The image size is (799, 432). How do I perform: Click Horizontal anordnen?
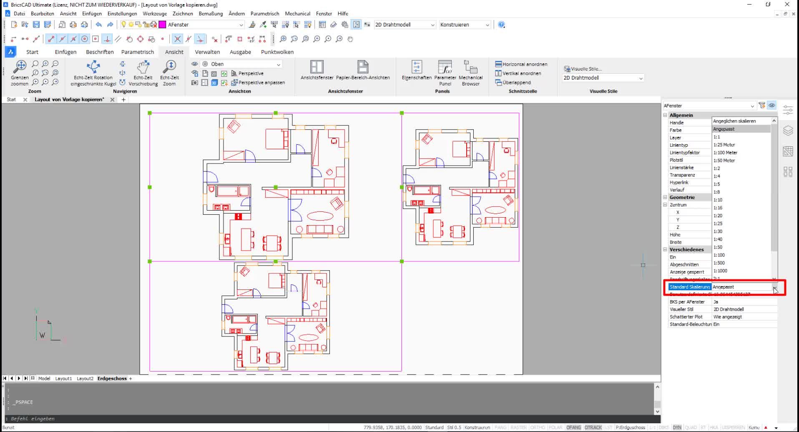coord(521,64)
